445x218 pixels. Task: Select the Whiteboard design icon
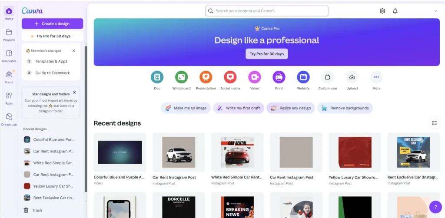point(181,77)
